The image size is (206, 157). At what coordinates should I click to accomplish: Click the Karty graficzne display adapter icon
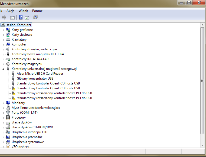pyautogui.click(x=8, y=30)
